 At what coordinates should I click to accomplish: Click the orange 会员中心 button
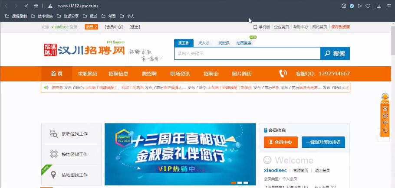[280, 142]
